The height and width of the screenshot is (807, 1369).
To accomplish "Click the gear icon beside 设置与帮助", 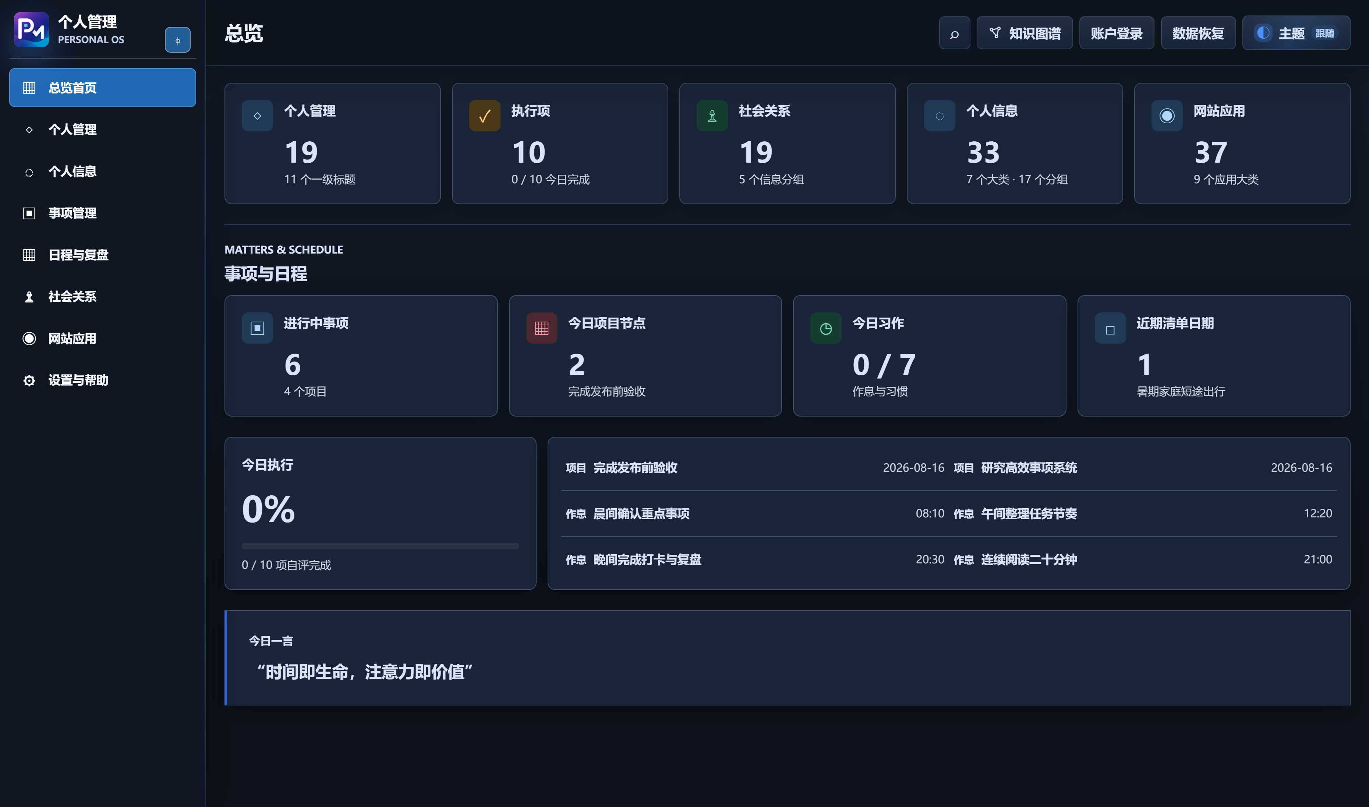I will coord(29,381).
